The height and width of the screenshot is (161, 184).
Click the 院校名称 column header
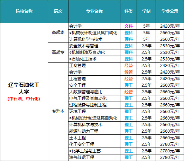click(24, 11)
